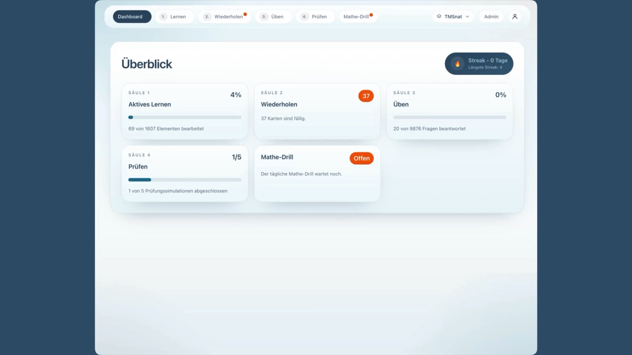Click the SÄULE 2 label
Screen dimensions: 632x355
272,93
